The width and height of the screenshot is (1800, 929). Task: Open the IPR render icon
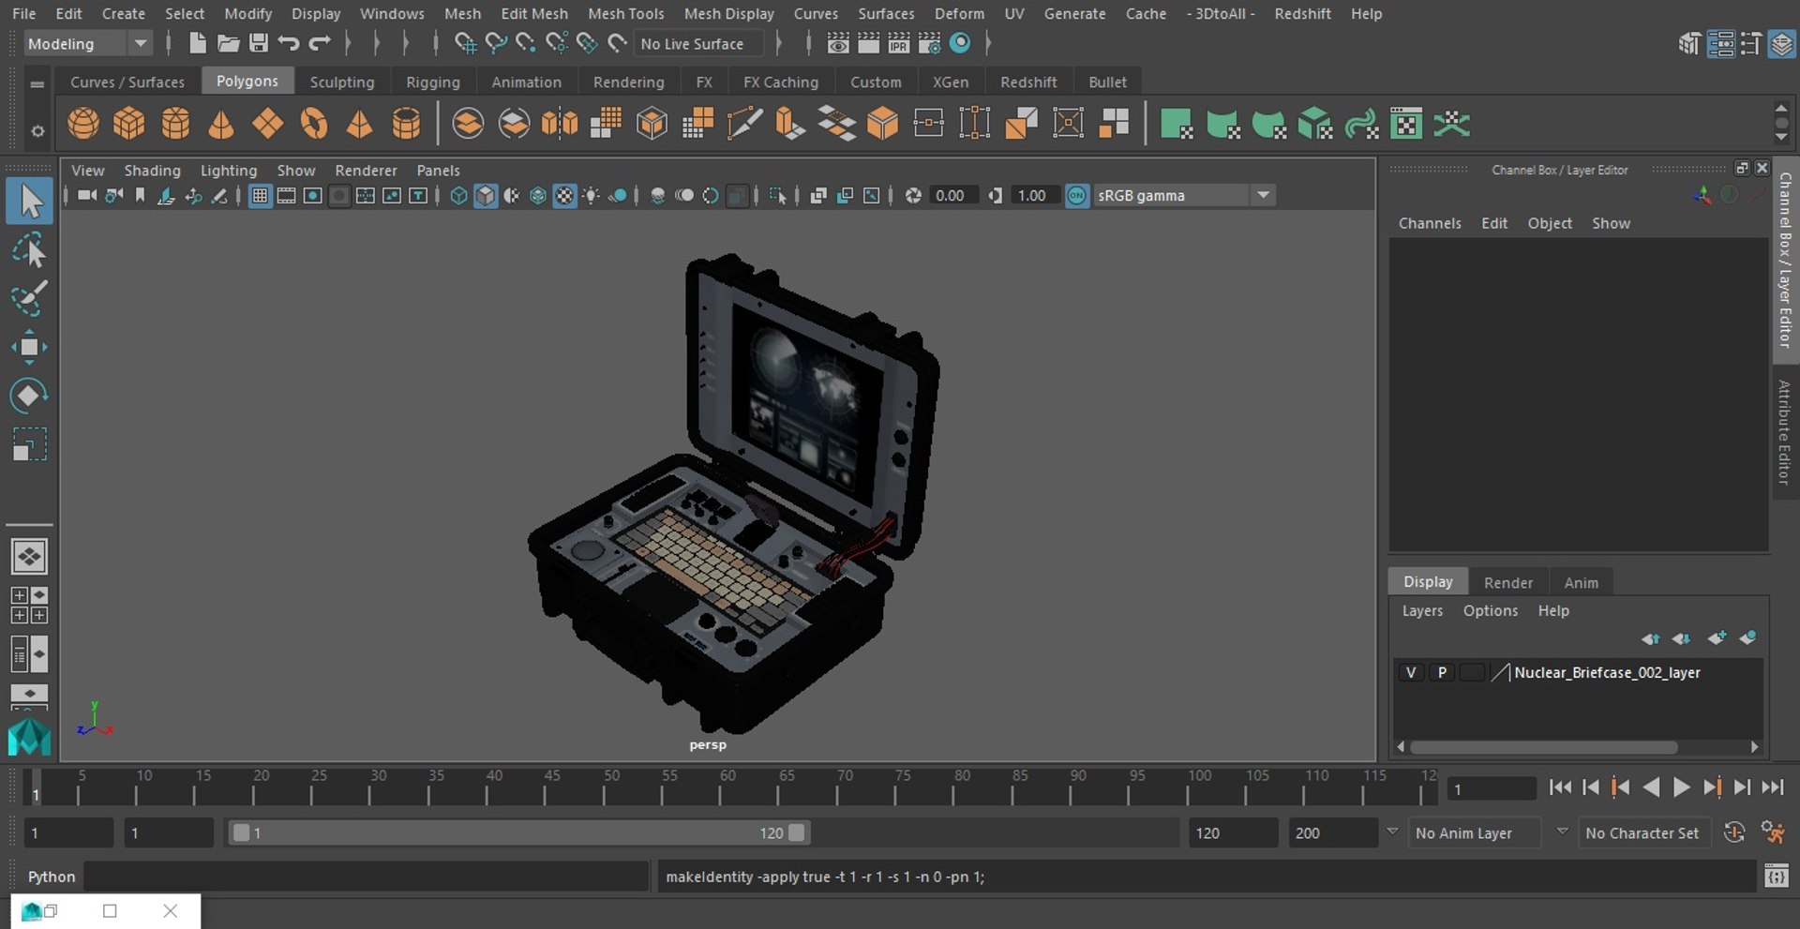(899, 43)
